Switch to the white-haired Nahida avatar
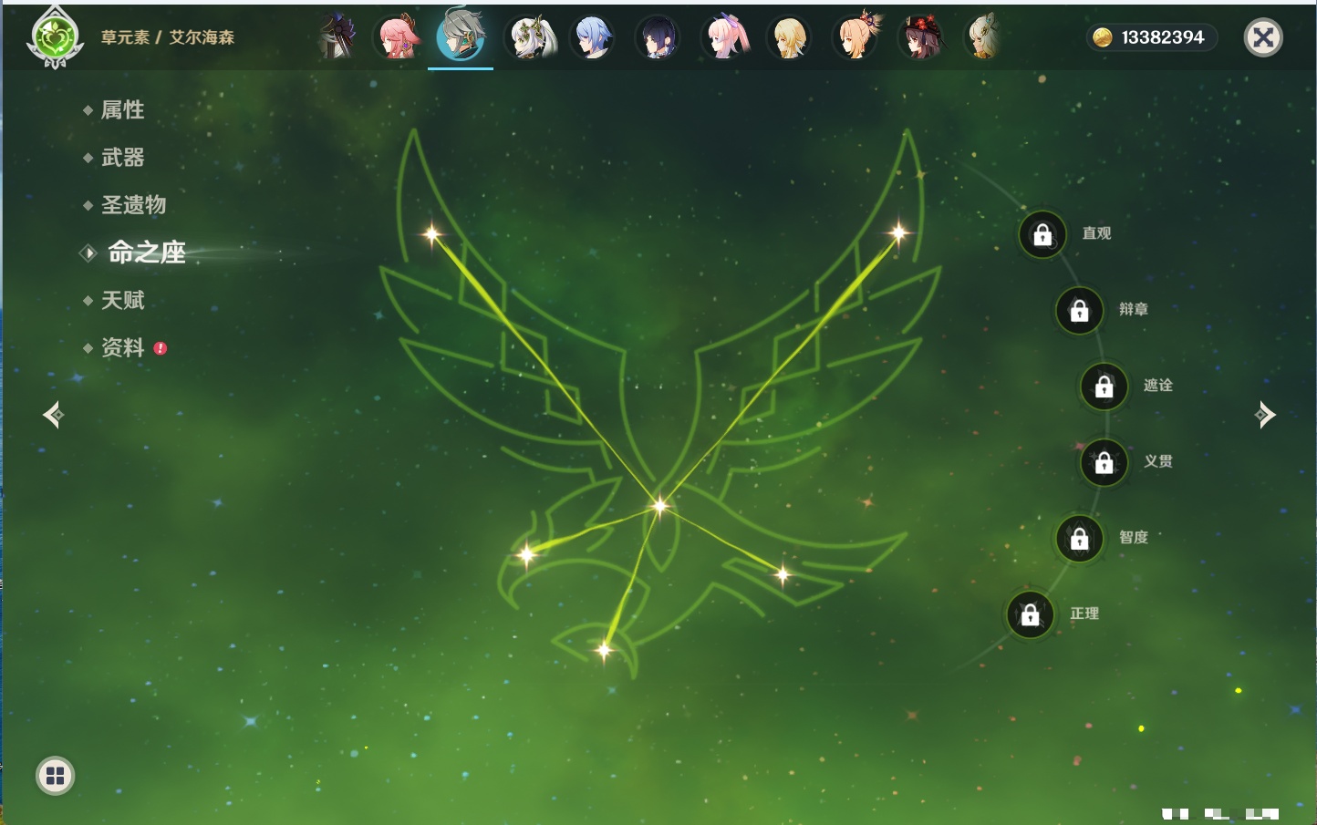 pyautogui.click(x=531, y=37)
